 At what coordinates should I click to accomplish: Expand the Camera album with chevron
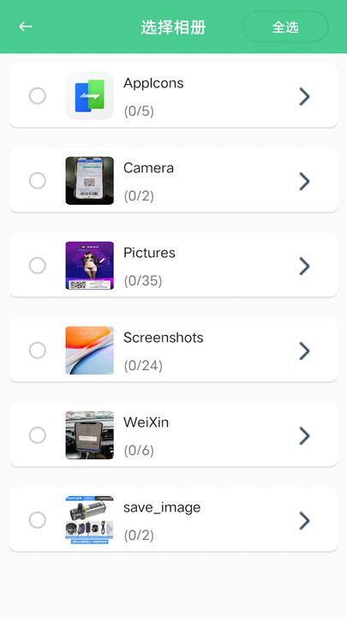coord(304,181)
